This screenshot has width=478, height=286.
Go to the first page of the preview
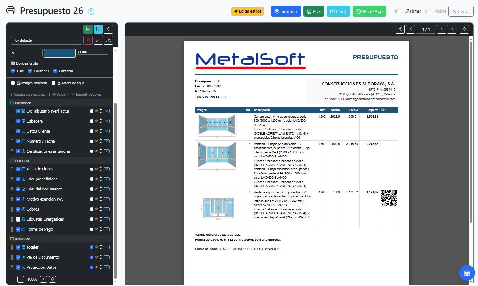(x=400, y=29)
